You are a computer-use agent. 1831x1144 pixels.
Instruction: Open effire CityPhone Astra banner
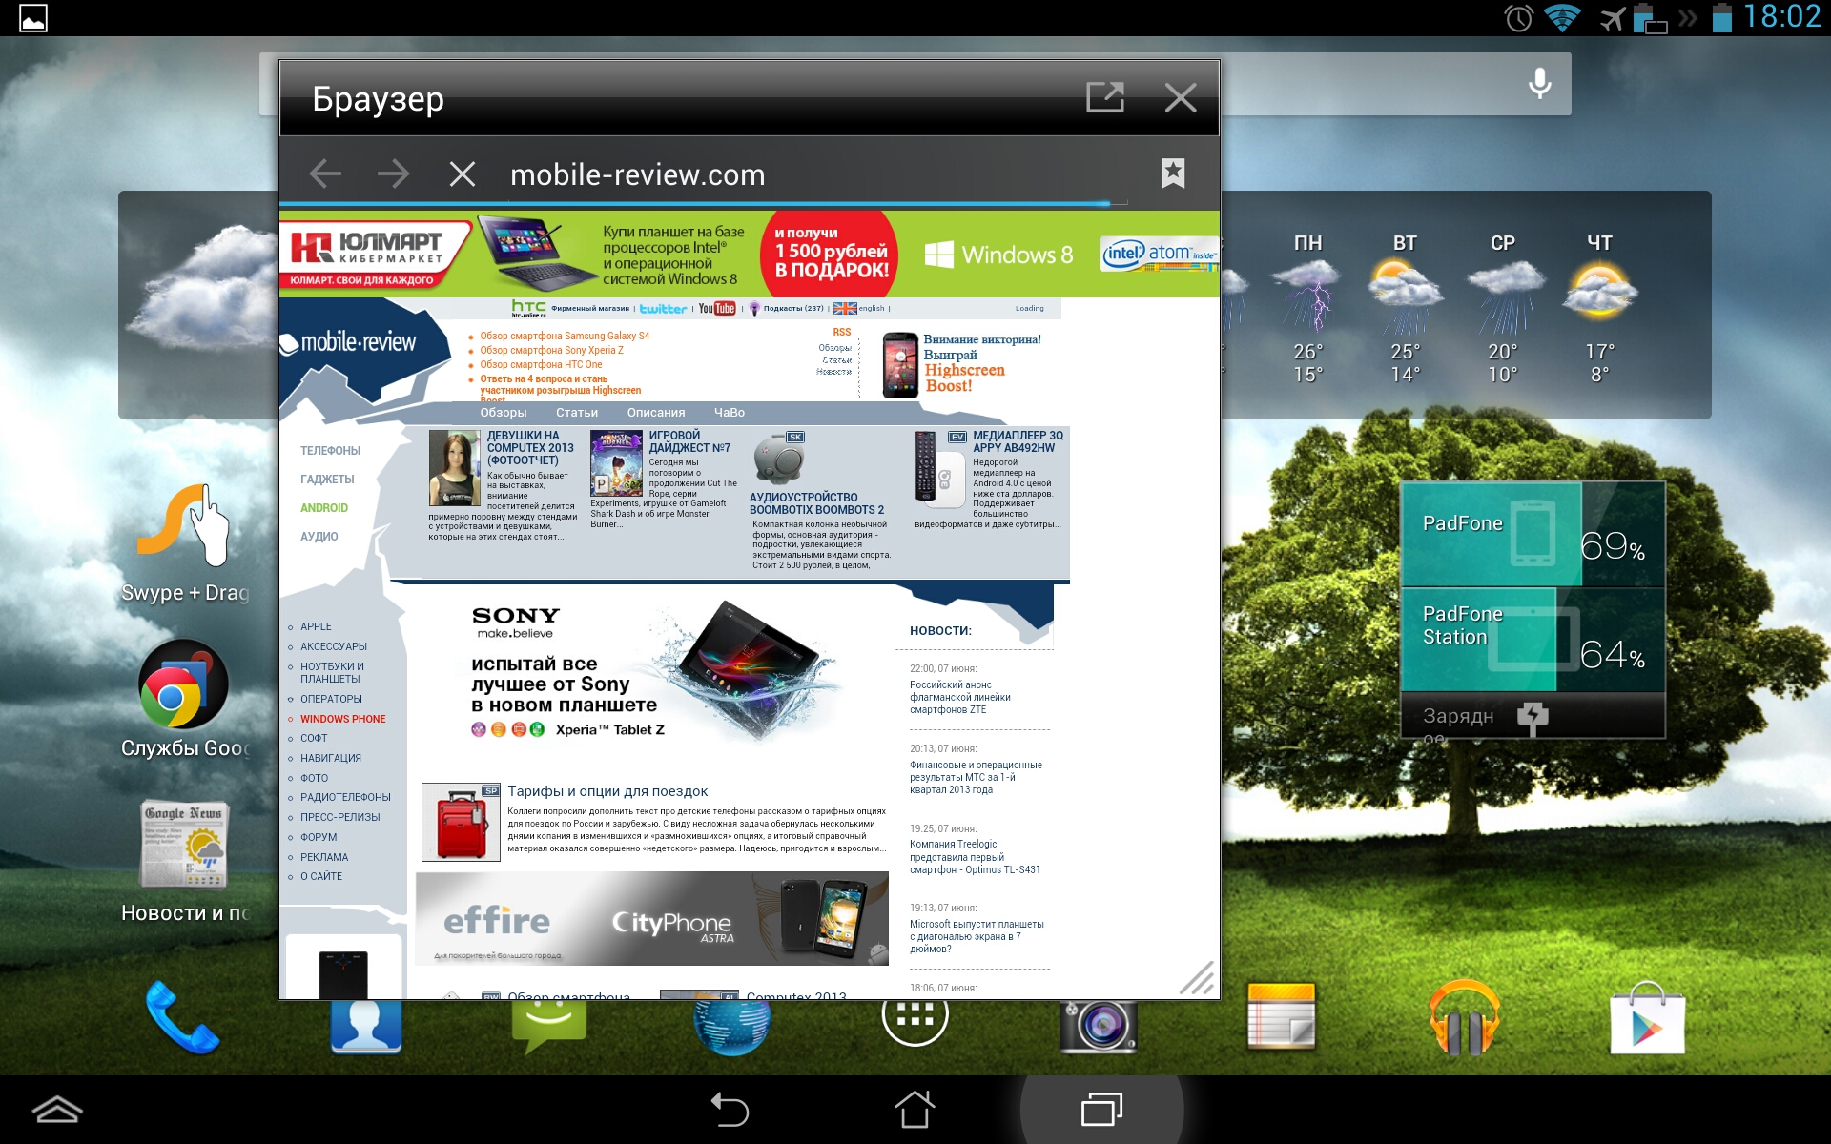click(651, 918)
